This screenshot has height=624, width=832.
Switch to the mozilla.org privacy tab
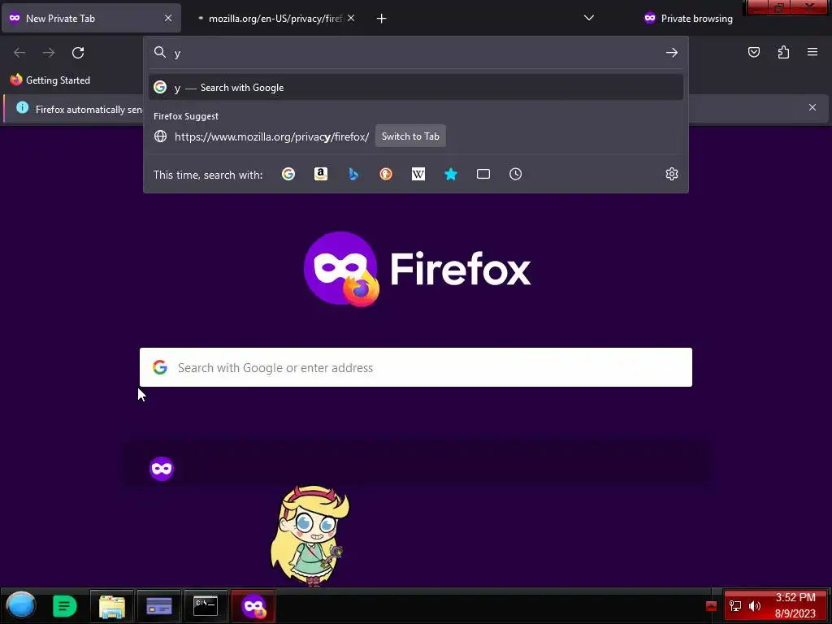click(x=275, y=19)
